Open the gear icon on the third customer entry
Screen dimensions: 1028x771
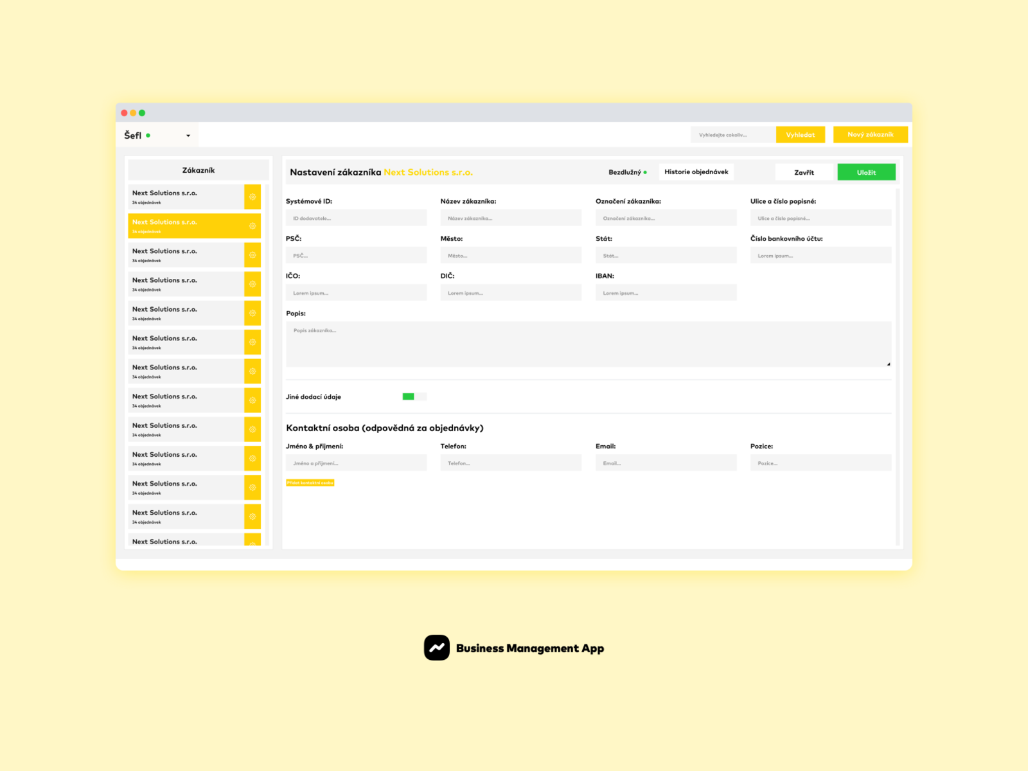(253, 254)
